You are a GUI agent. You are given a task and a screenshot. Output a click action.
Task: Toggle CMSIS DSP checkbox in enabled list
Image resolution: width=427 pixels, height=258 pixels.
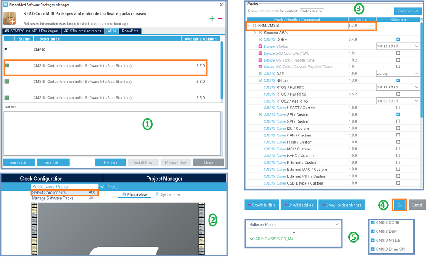click(x=373, y=232)
